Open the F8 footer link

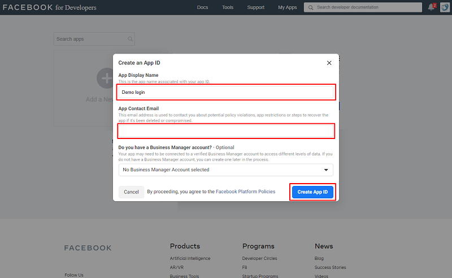click(245, 267)
